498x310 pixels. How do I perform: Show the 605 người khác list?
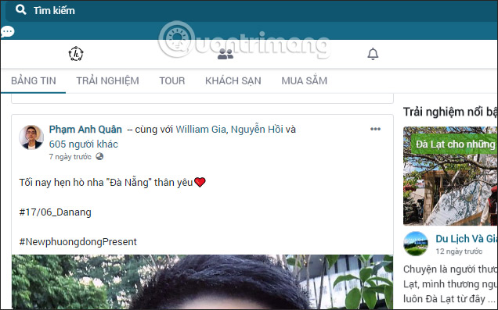coord(84,144)
